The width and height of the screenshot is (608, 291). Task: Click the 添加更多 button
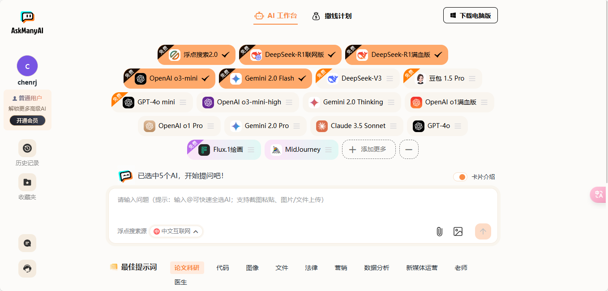point(369,150)
